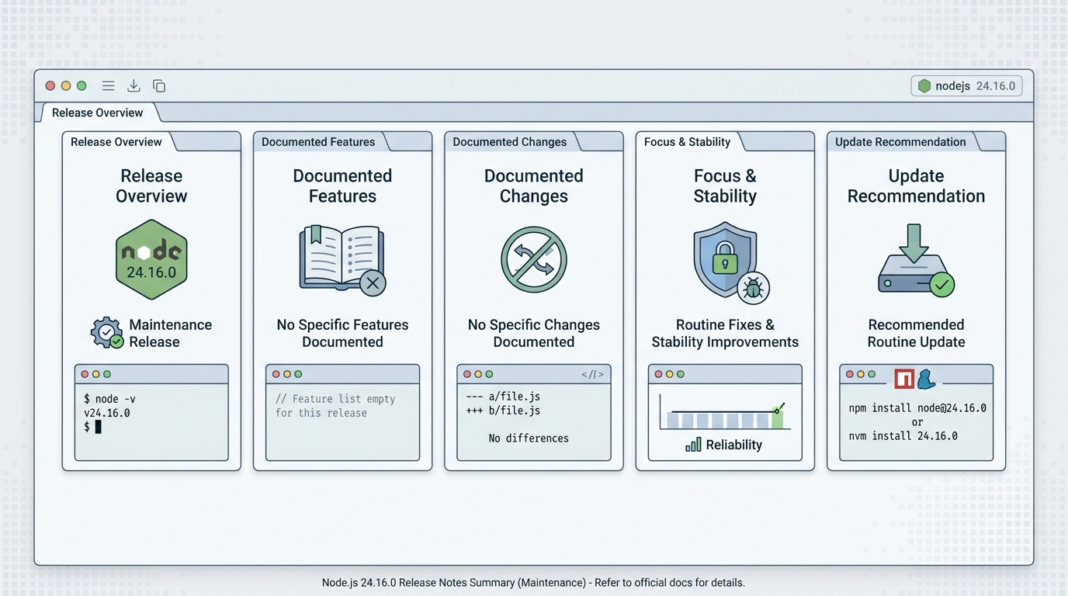Click the node -v terminal window

click(151, 413)
